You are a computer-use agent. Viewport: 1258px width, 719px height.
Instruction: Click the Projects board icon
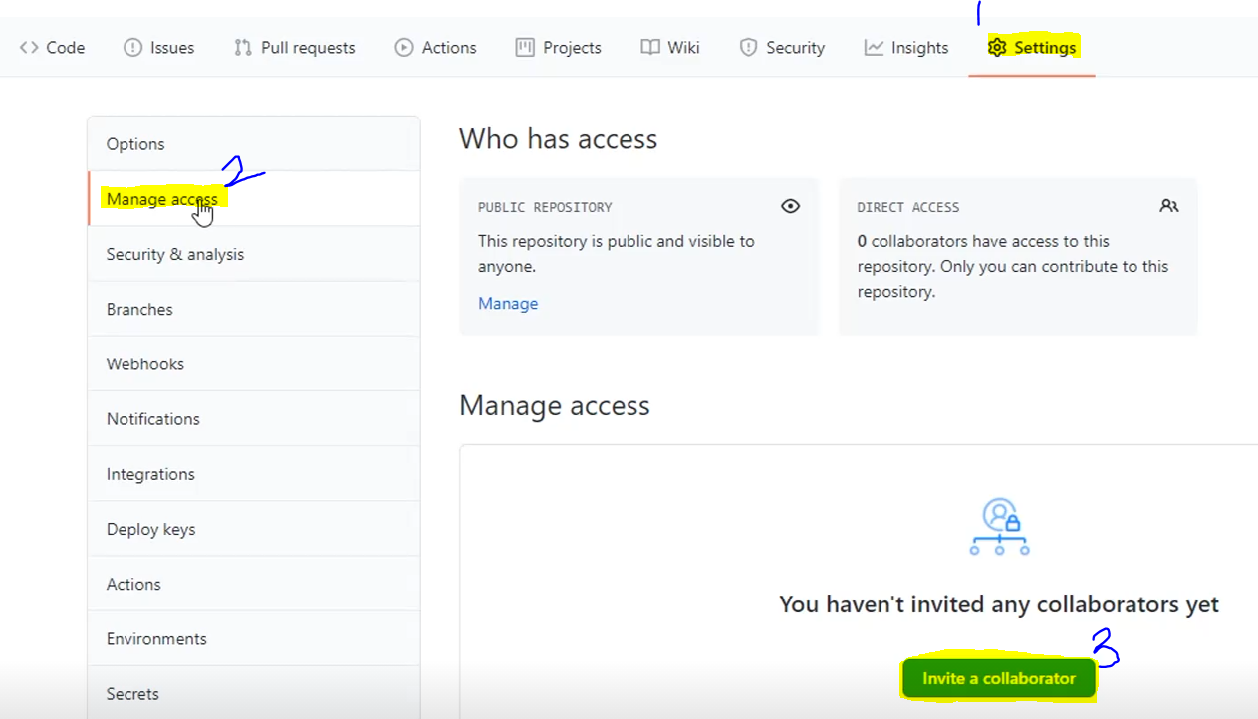[x=525, y=47]
